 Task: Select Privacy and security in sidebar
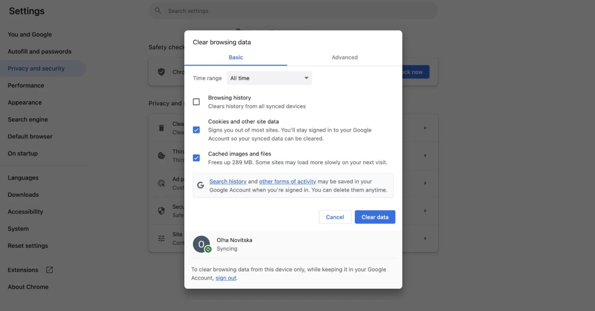point(43,69)
